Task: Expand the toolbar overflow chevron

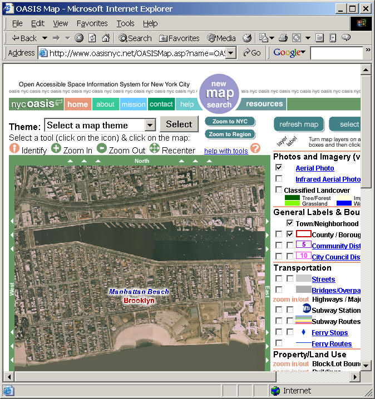Action: [368, 49]
